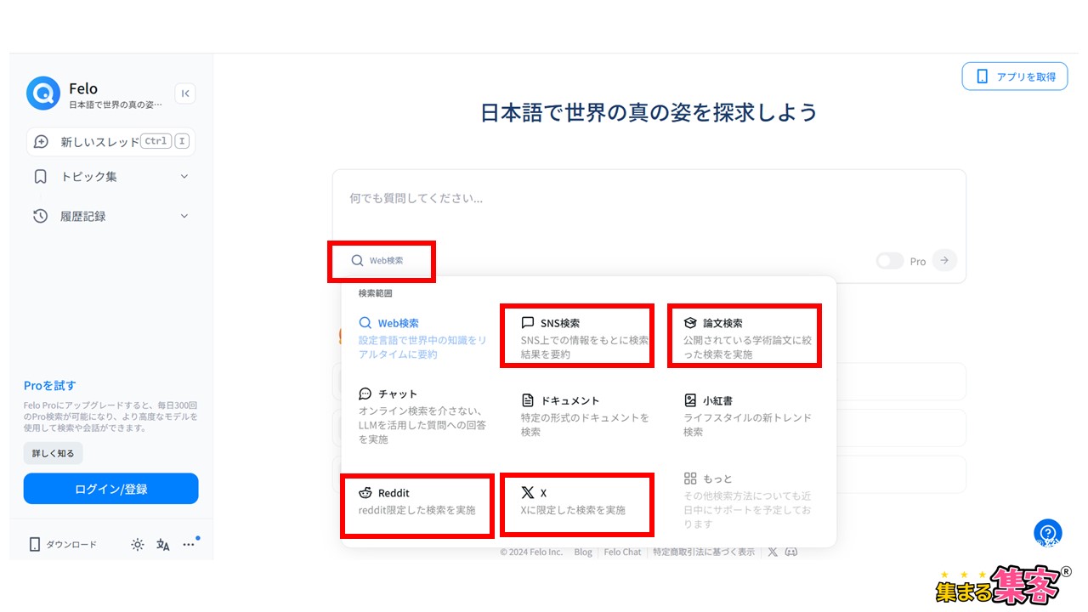
Task: Collapse the sidebar with the arrow button
Action: pos(185,93)
